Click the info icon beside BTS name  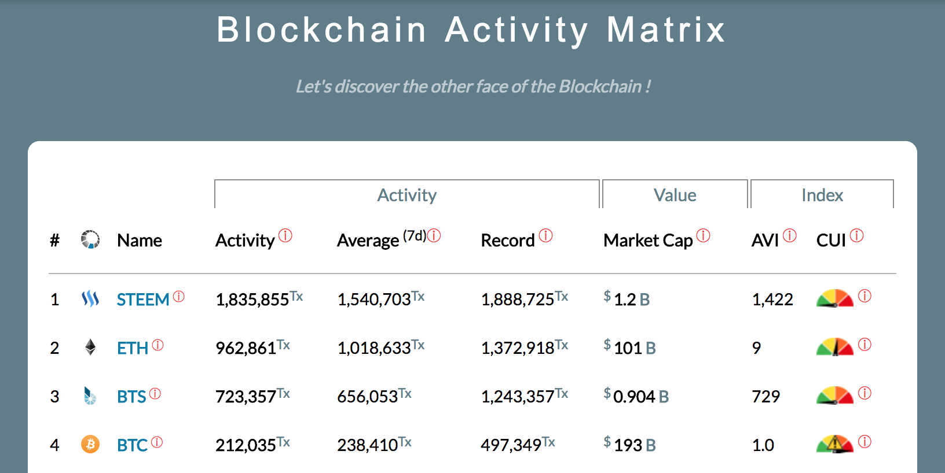pyautogui.click(x=155, y=394)
